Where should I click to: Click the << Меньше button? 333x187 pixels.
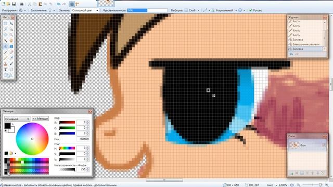tap(40, 118)
